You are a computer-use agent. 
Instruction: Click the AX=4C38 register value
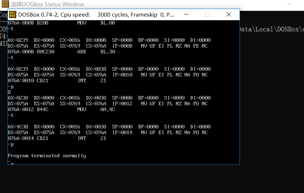click(18, 127)
